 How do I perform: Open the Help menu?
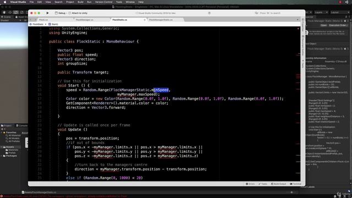[141, 2]
